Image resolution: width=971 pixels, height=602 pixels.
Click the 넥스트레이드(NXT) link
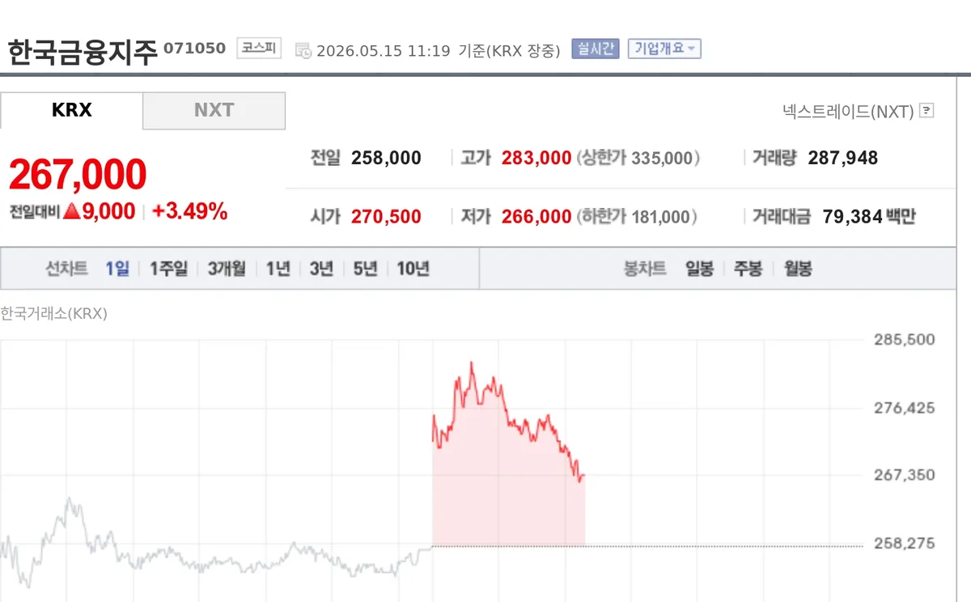click(x=848, y=111)
